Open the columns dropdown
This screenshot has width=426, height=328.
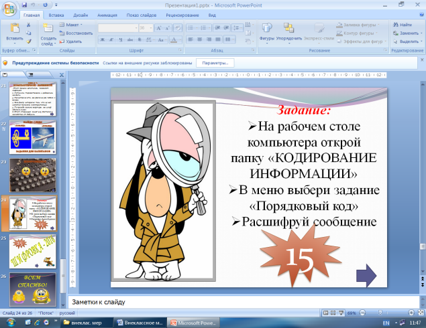(x=229, y=39)
